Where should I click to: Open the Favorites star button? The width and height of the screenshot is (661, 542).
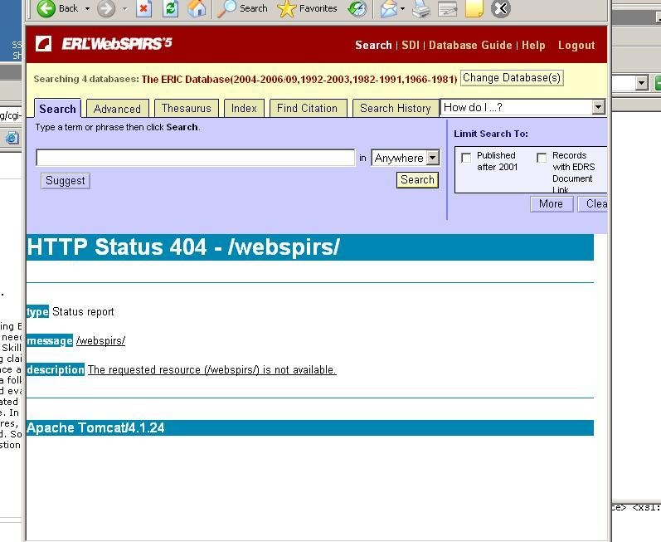(308, 8)
